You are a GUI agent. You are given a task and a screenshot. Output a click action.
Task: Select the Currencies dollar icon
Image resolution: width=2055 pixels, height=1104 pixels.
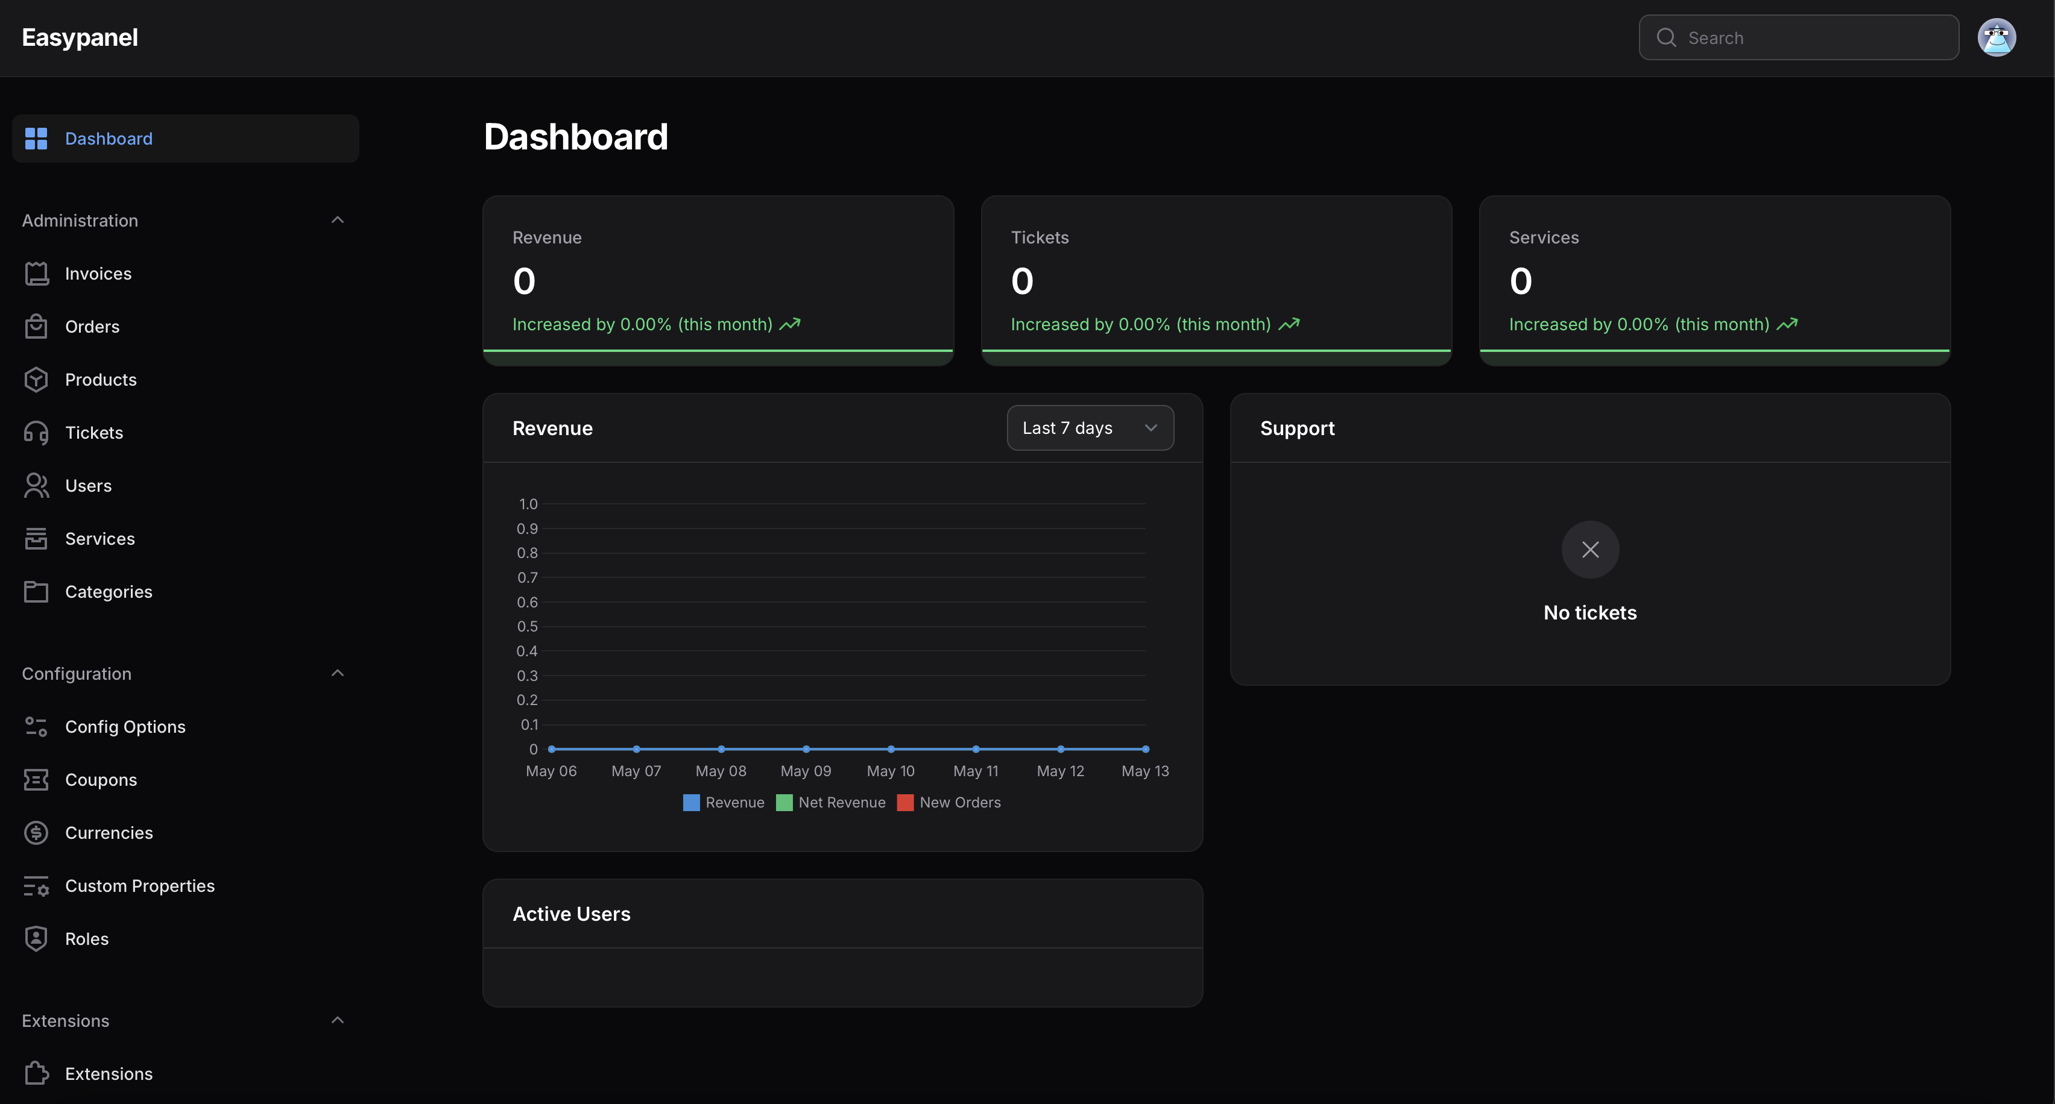tap(37, 832)
